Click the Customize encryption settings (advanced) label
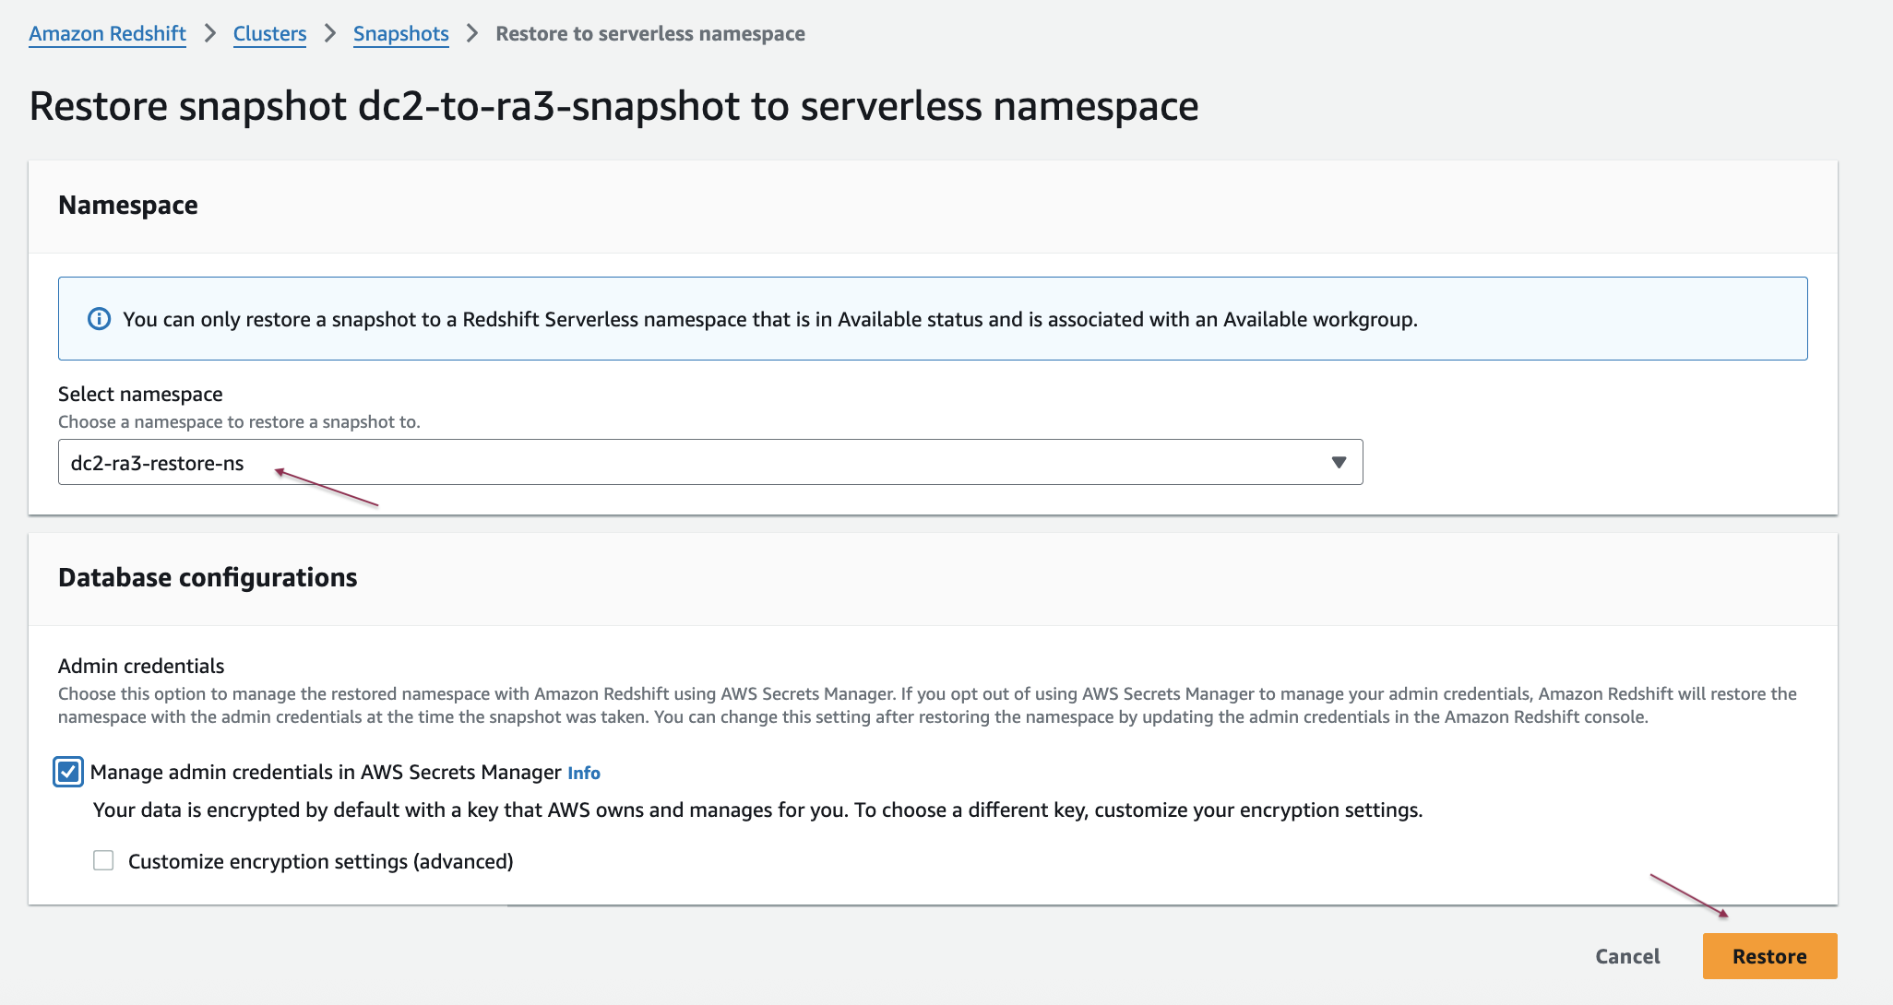1893x1005 pixels. click(x=320, y=861)
